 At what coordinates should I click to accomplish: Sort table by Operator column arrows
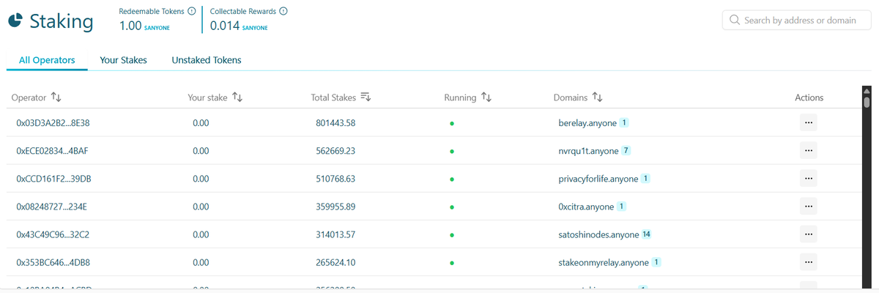tap(56, 97)
